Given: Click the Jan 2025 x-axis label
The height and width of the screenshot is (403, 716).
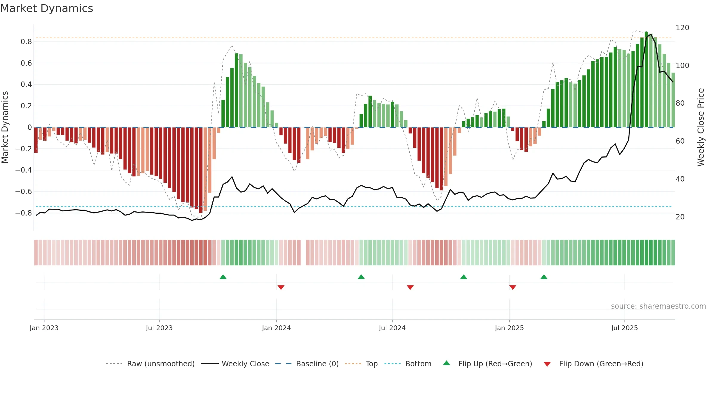Looking at the screenshot, I should click(x=509, y=328).
